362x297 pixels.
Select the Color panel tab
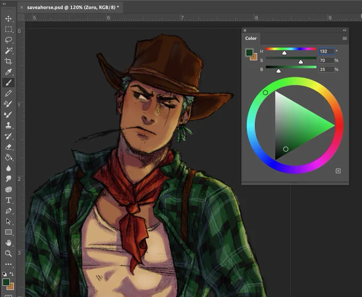point(251,38)
